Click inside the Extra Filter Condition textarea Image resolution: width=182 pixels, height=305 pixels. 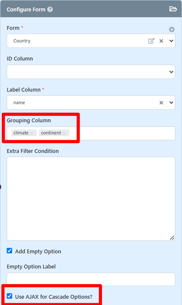point(91,199)
